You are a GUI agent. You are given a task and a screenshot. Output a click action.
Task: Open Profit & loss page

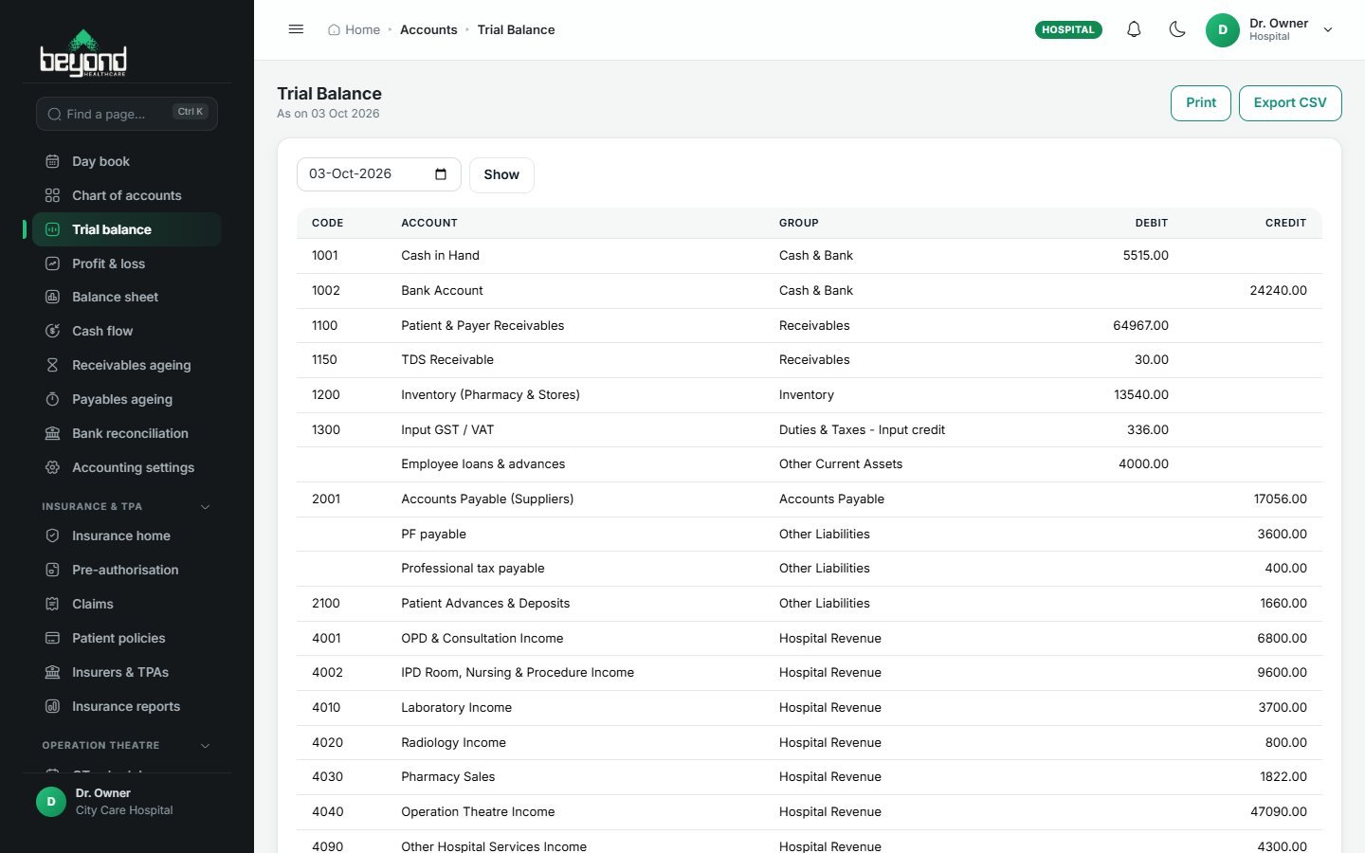[x=127, y=263]
